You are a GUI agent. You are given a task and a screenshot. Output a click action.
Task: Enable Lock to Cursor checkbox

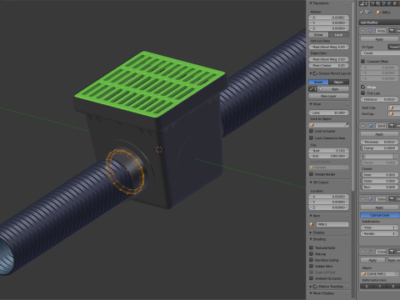pos(312,131)
